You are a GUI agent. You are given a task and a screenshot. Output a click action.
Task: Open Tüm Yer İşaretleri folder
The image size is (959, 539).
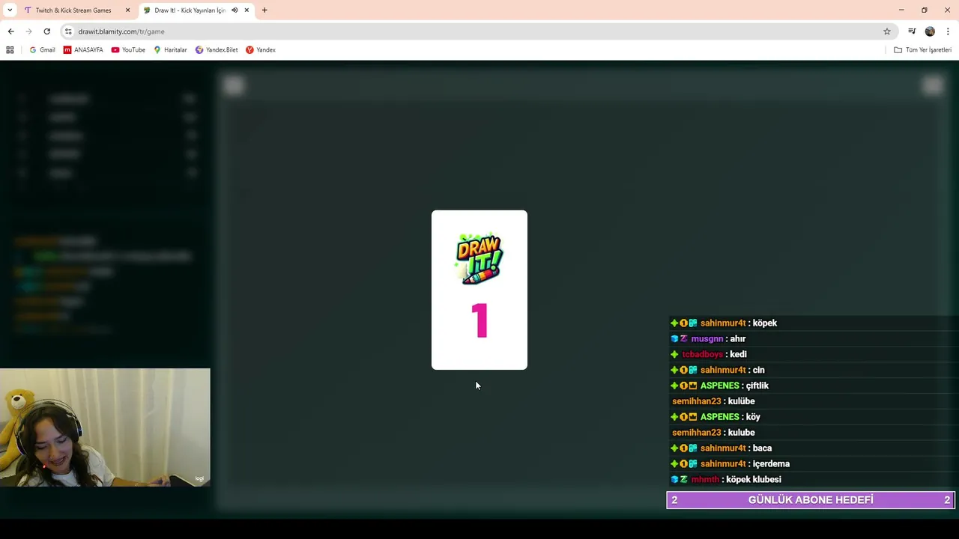click(x=922, y=50)
